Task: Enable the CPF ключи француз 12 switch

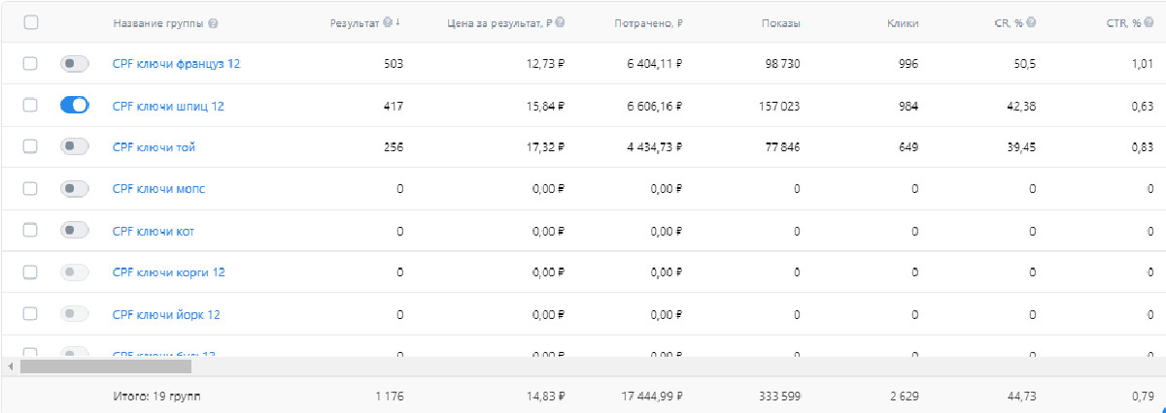Action: click(x=74, y=64)
